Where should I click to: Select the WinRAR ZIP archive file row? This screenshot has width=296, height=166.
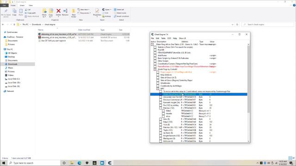pos(84,37)
